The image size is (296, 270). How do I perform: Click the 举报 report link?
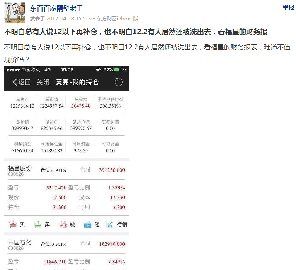click(x=288, y=7)
